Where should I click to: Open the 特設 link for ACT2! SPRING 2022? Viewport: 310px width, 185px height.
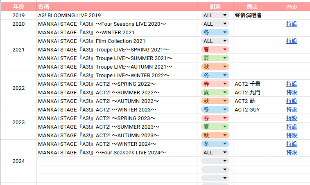292,84
